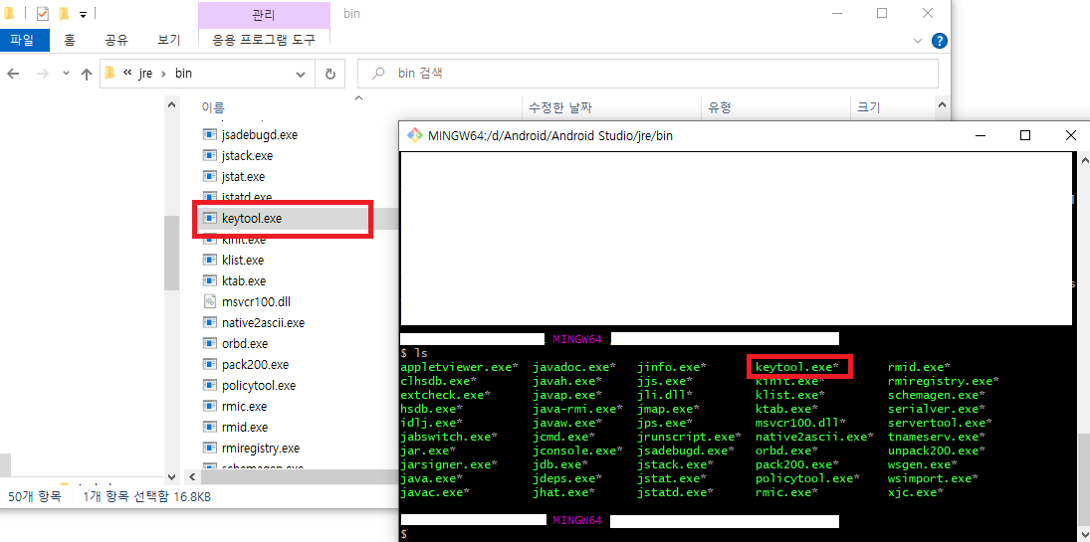
Task: Switch to the 홈 ribbon tab
Action: [x=70, y=41]
